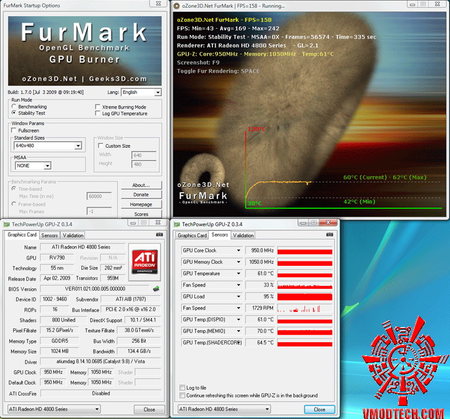This screenshot has width=450, height=419.
Task: Select the Benchmarking run mode
Action: pos(14,106)
